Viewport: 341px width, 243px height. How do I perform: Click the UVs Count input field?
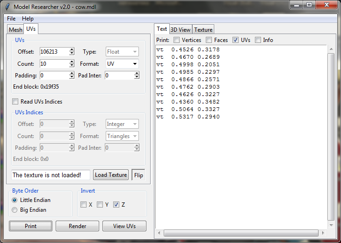(54, 64)
